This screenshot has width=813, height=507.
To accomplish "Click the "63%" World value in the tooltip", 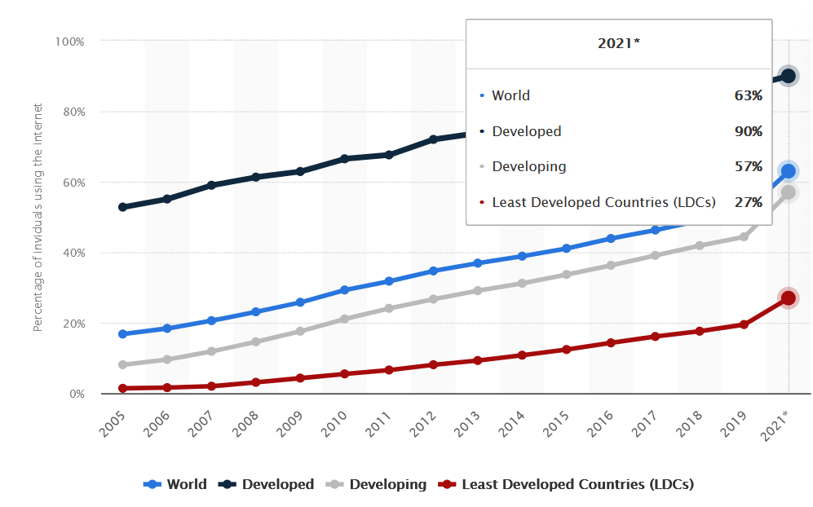I will [x=749, y=95].
